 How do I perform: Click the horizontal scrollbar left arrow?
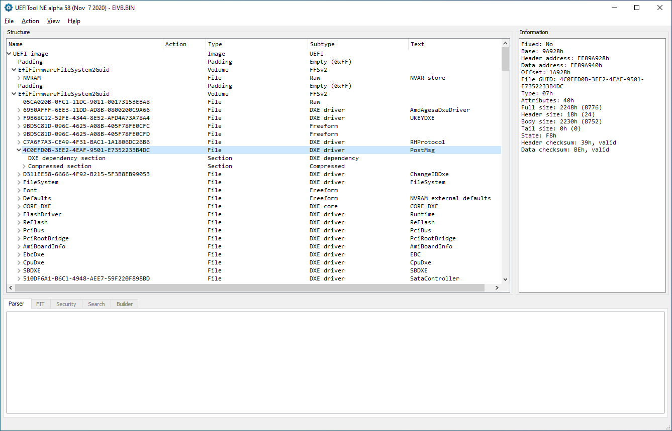[x=11, y=288]
